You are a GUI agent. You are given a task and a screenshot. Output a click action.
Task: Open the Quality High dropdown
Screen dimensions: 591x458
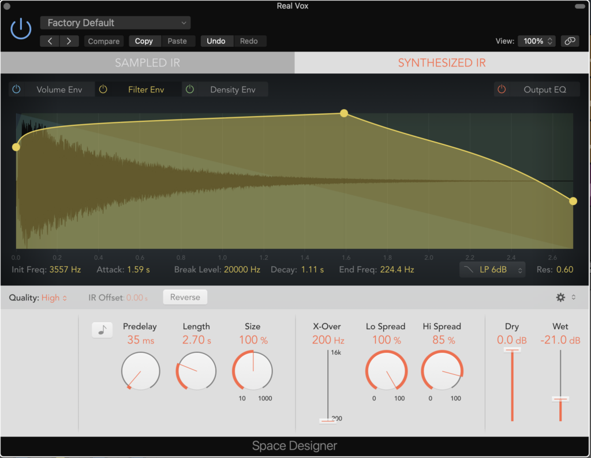[54, 297]
